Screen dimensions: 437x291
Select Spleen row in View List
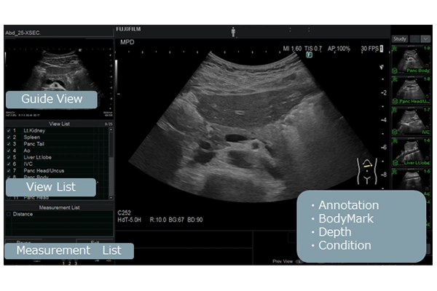point(58,137)
